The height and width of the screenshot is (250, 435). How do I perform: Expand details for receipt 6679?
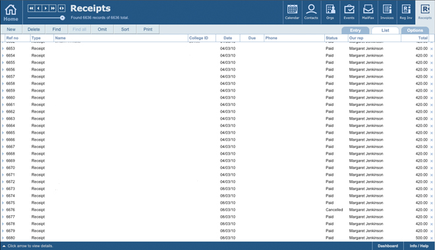3,231
